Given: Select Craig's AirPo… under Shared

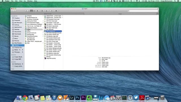Looking at the screenshot, I should [x=18, y=66].
